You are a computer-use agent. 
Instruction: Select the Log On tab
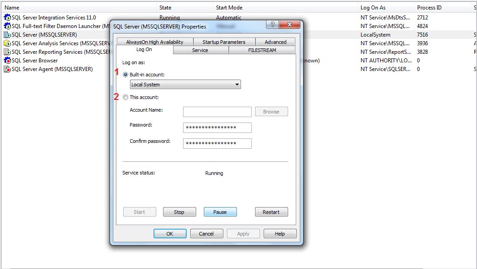pyautogui.click(x=144, y=49)
